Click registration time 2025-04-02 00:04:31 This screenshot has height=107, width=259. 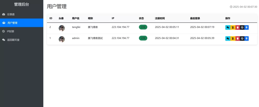pos(167,38)
